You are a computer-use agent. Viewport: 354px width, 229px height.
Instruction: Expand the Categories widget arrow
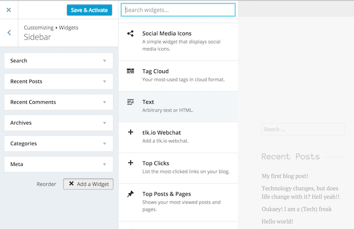104,144
